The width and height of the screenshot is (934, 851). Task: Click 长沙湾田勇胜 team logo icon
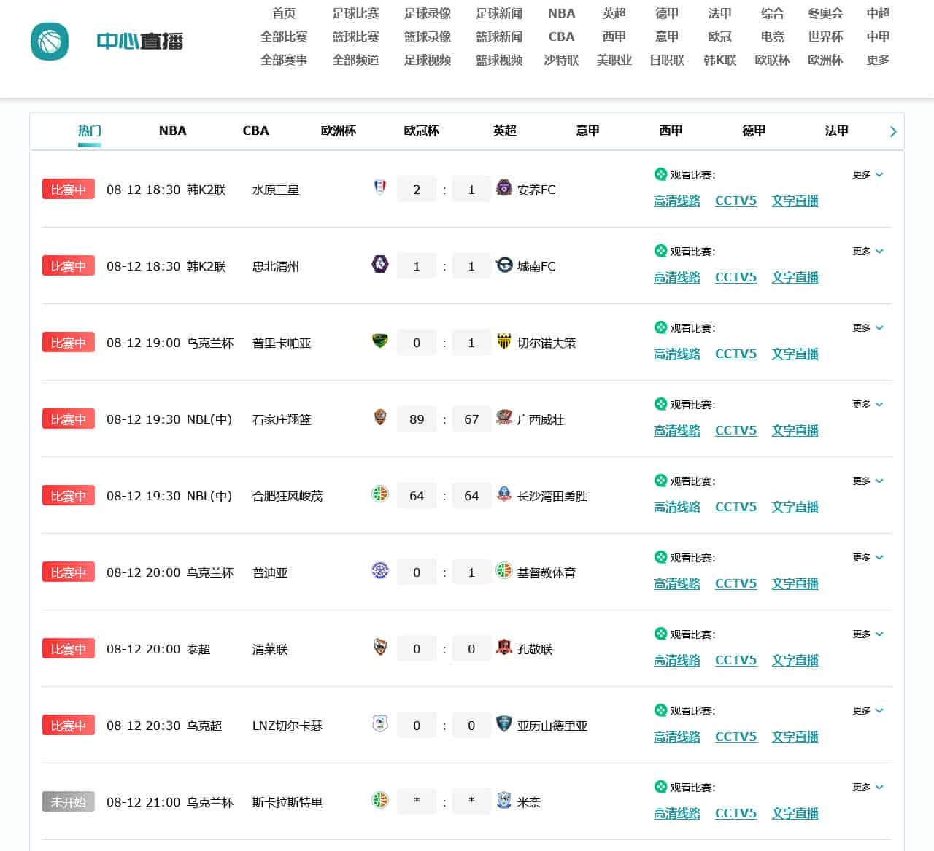click(x=504, y=494)
